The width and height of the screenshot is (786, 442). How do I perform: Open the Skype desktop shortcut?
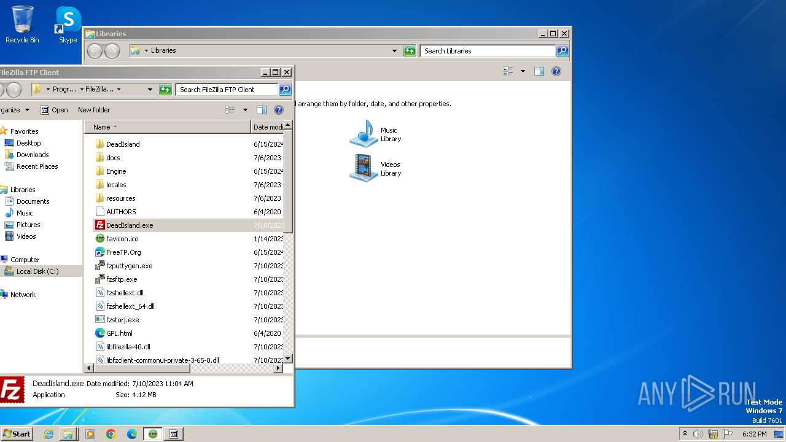point(68,25)
